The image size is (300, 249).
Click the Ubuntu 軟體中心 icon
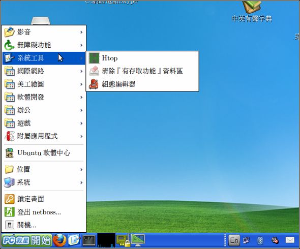pos(9,153)
